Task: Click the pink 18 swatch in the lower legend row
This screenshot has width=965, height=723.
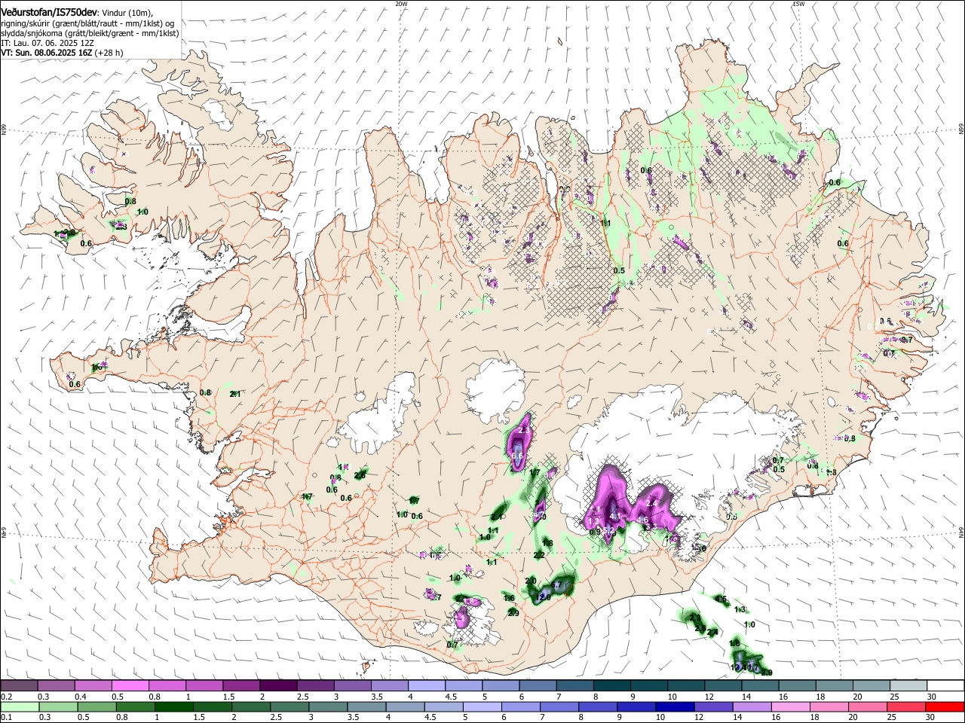Action: click(x=830, y=706)
